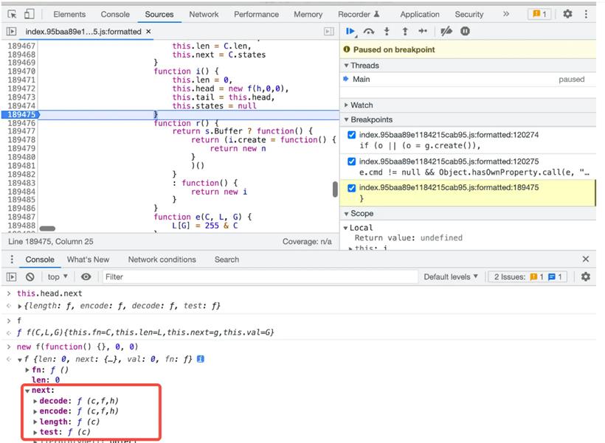This screenshot has width=605, height=443.
Task: Click the issues warning badge in top bar
Action: pyautogui.click(x=539, y=14)
